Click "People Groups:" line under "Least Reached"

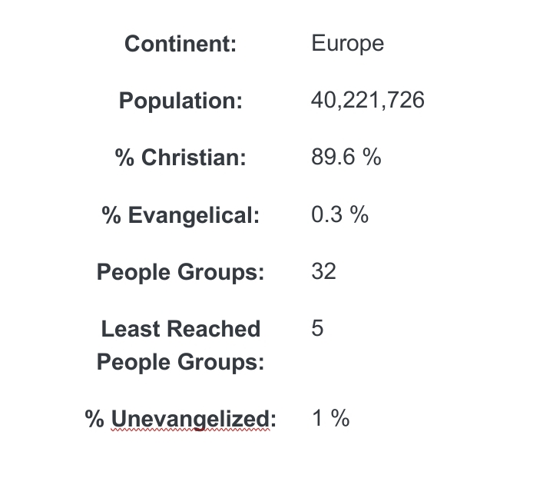(180, 362)
